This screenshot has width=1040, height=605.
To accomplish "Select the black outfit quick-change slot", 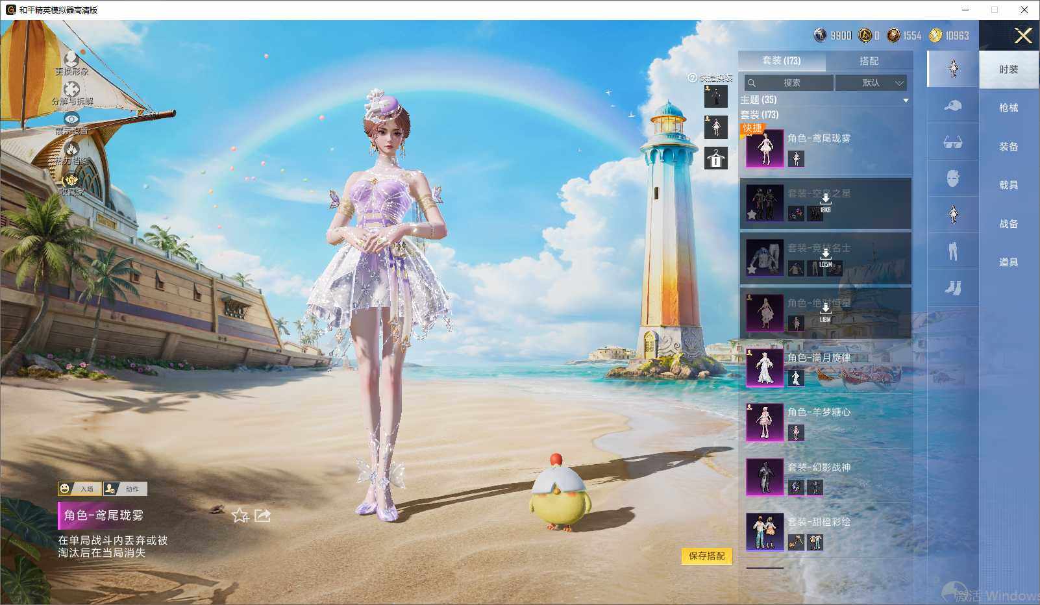I will [x=716, y=96].
